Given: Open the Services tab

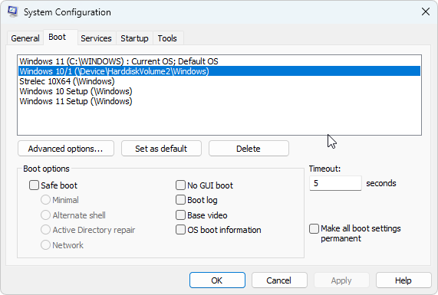Looking at the screenshot, I should (x=96, y=38).
